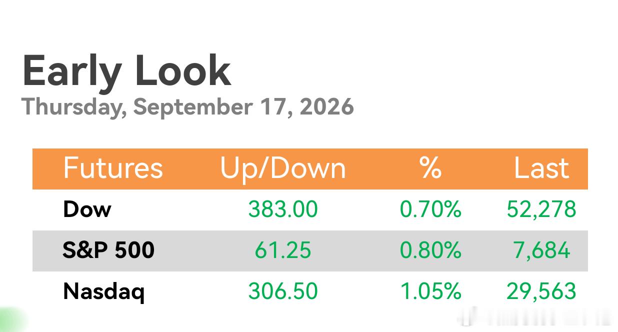This screenshot has width=618, height=332.
Task: Click the Dow row label
Action: (x=87, y=209)
